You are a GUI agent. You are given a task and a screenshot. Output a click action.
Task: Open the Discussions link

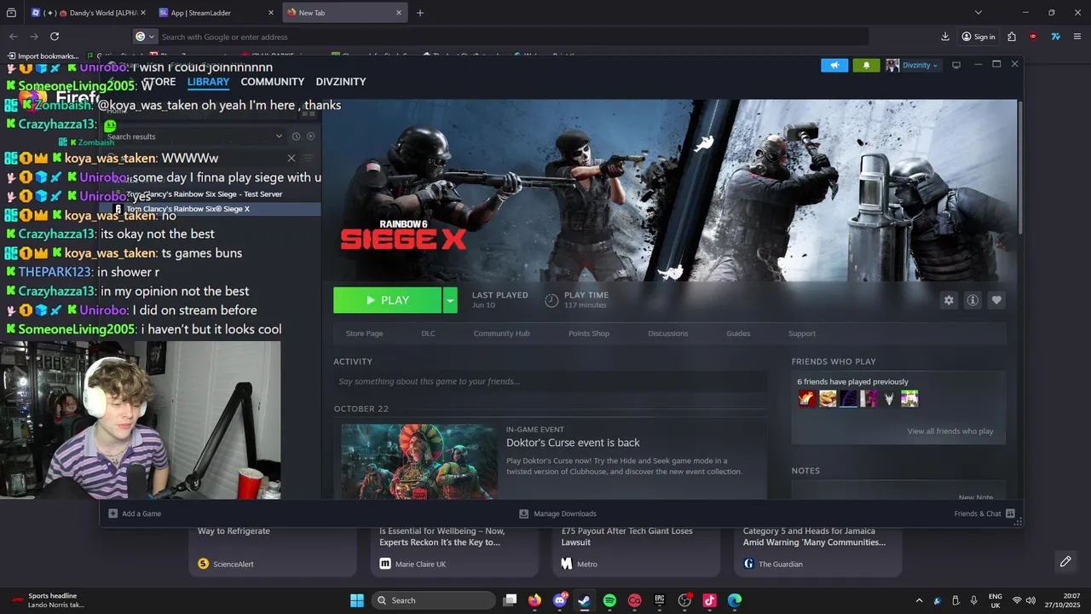coord(667,333)
